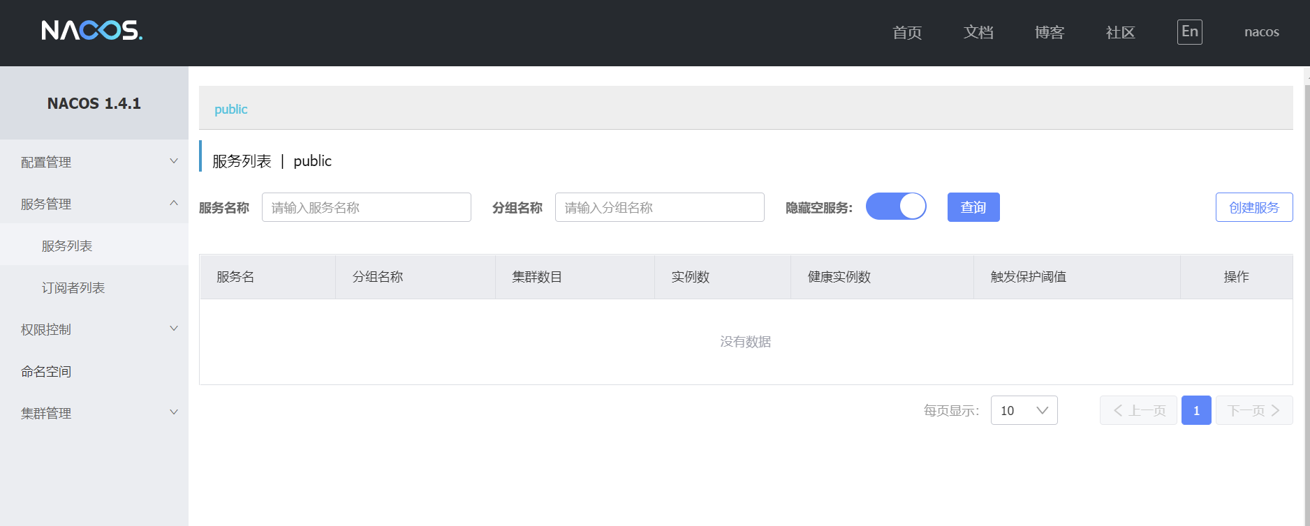Open the 文档 nav link

(978, 33)
